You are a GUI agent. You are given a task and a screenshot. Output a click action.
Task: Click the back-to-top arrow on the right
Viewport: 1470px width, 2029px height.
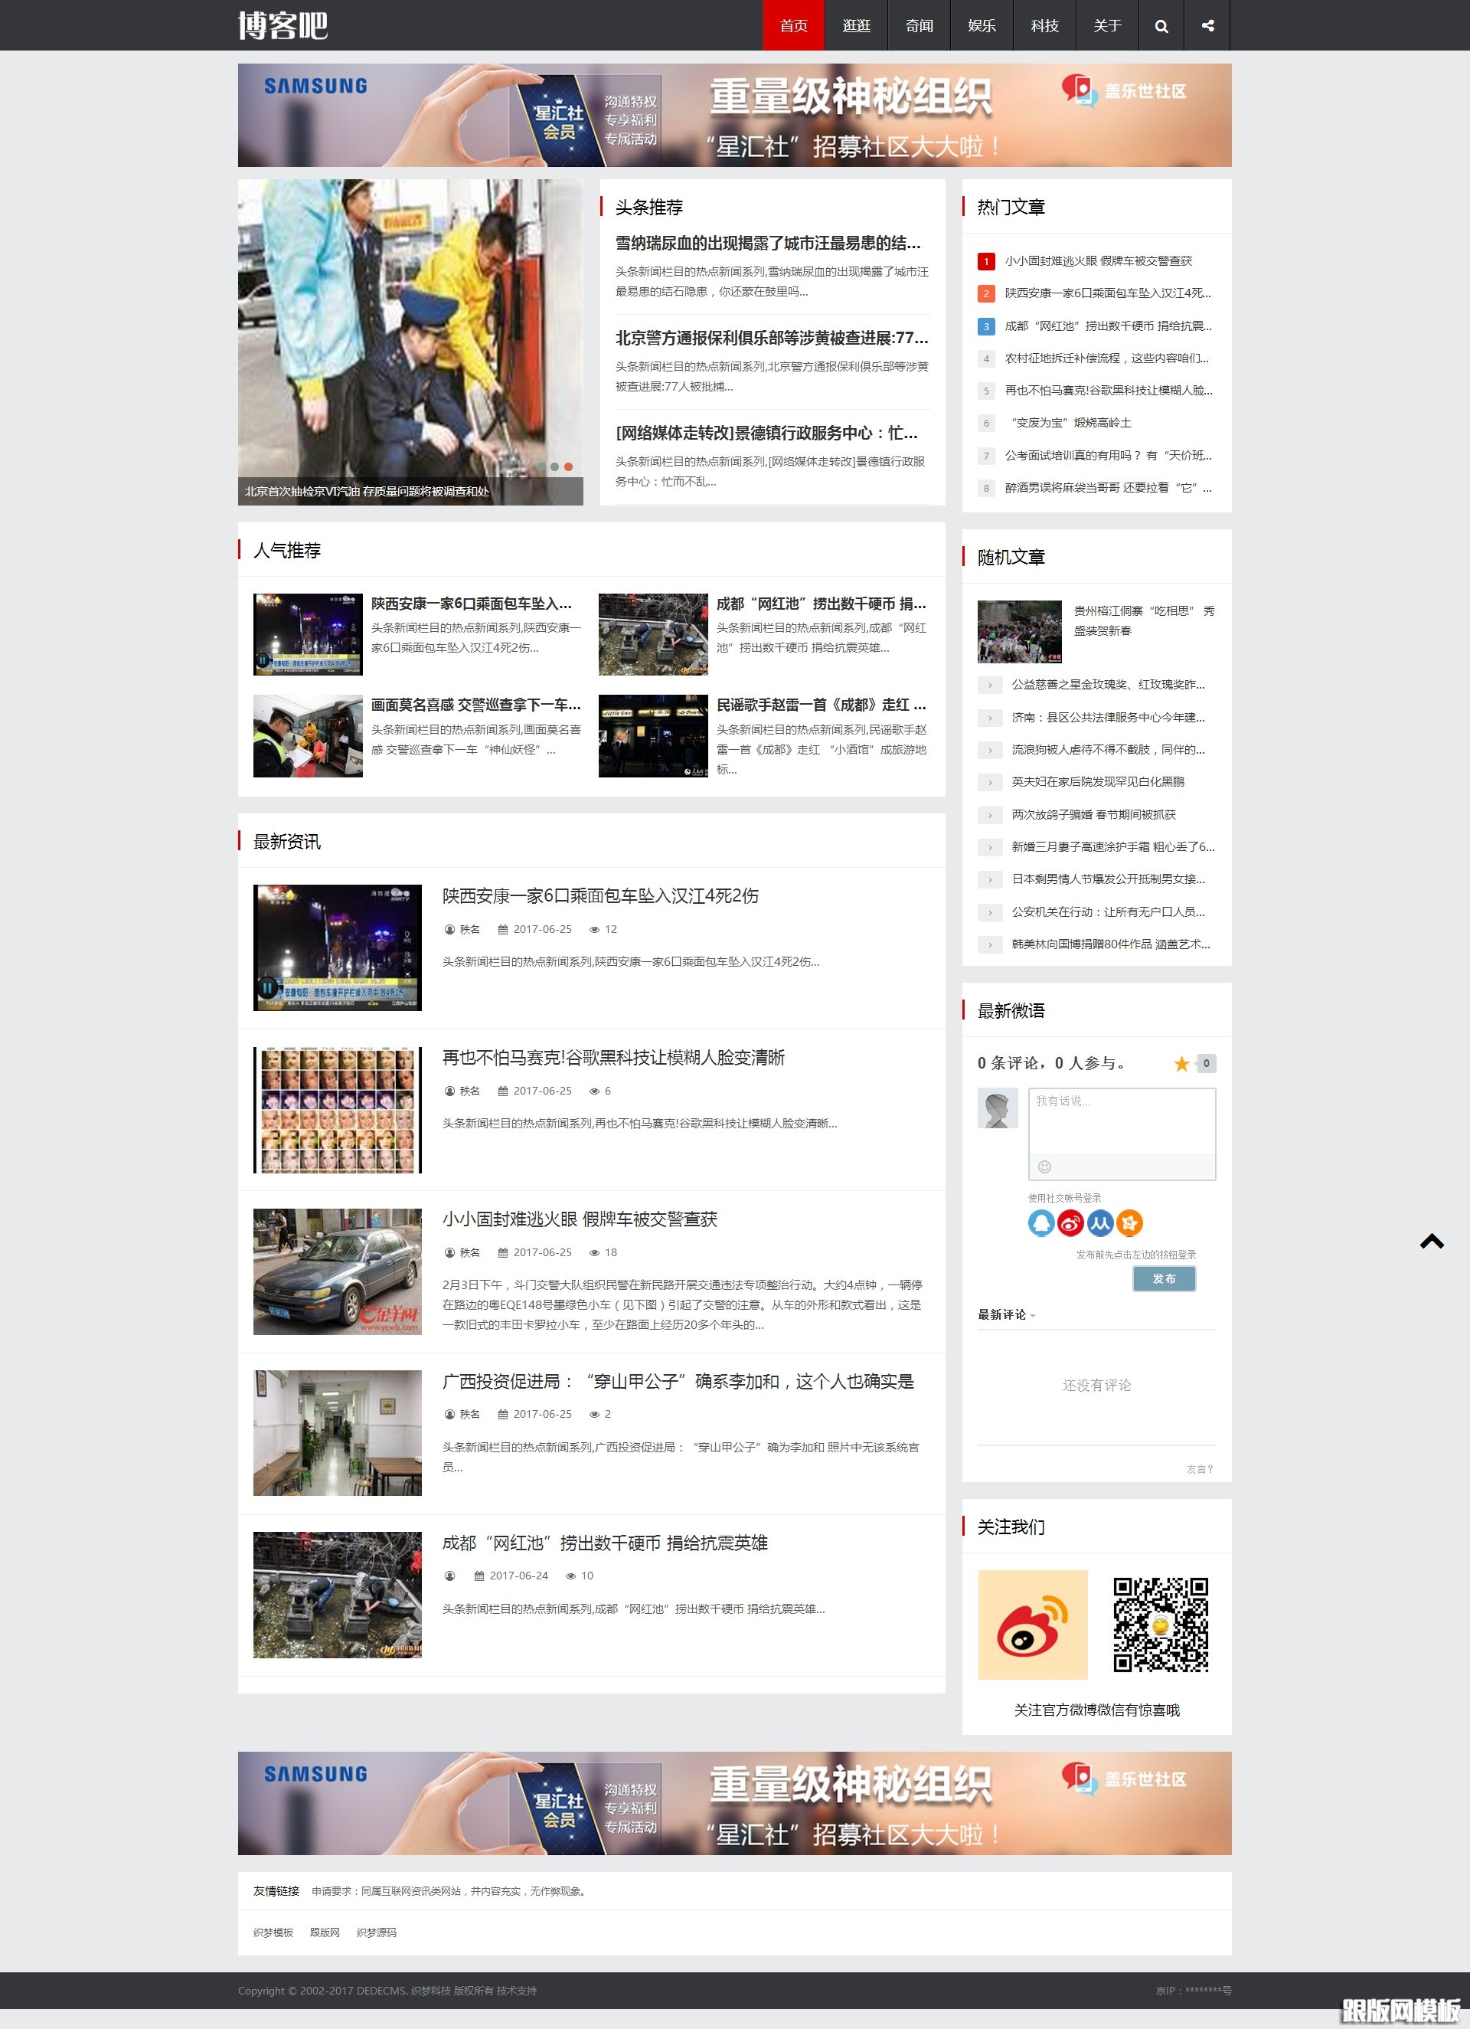1432,1242
